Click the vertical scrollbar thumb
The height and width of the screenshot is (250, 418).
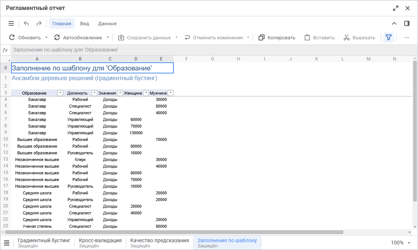(x=415, y=131)
